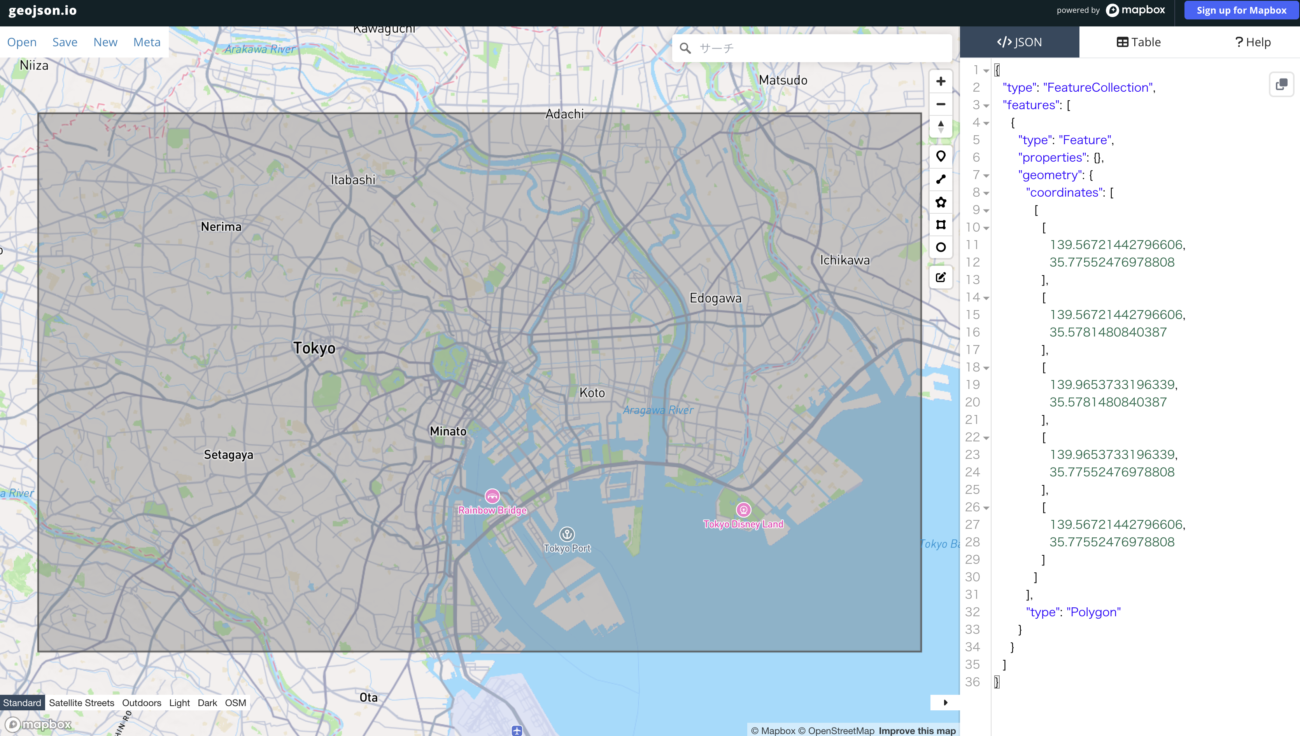Select the draw circle tool
Image resolution: width=1300 pixels, height=736 pixels.
pos(940,247)
